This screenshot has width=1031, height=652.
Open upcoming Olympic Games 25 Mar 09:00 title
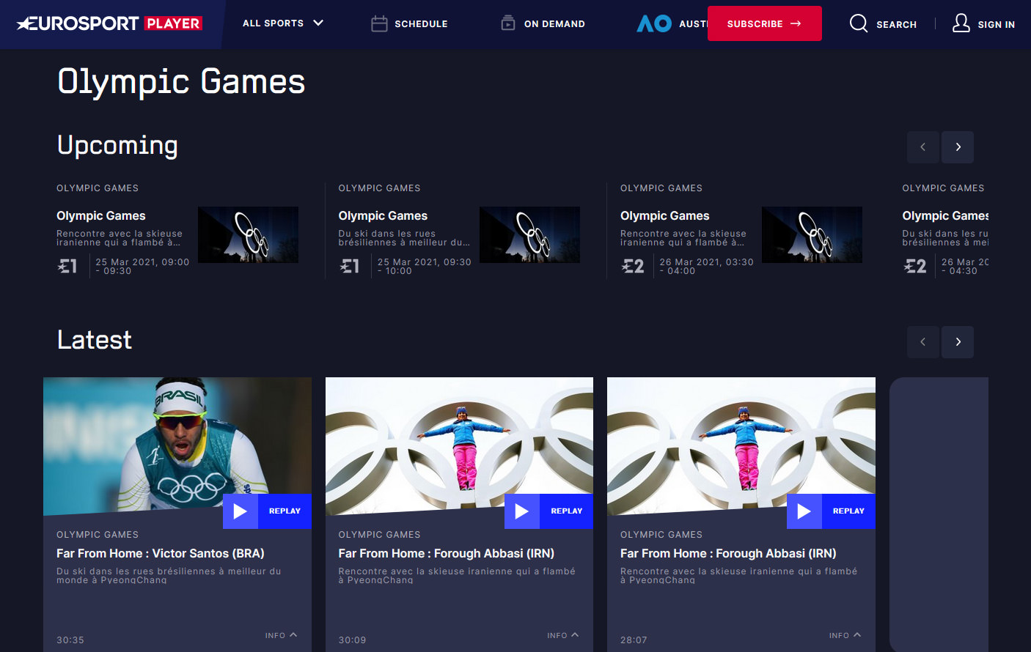(101, 215)
